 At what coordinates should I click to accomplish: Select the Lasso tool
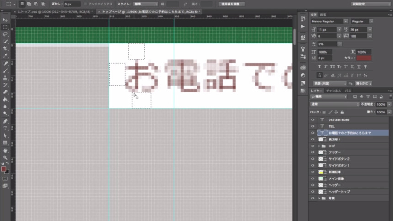pos(5,34)
